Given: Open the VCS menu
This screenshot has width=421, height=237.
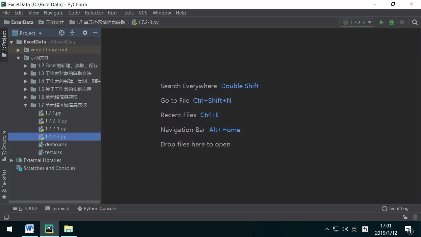Looking at the screenshot, I should [x=143, y=13].
